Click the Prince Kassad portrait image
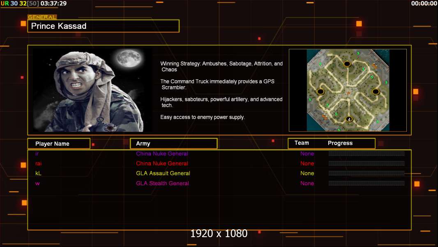 92,90
